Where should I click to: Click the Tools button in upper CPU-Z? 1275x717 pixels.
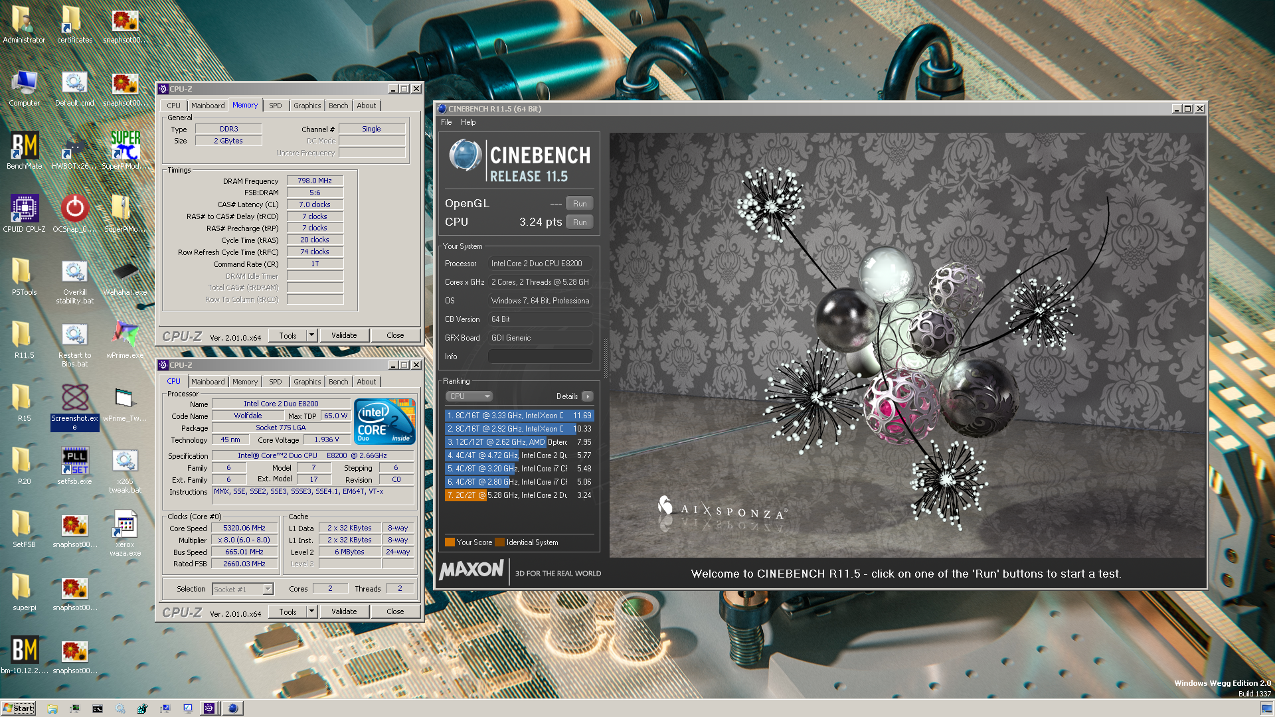[288, 335]
